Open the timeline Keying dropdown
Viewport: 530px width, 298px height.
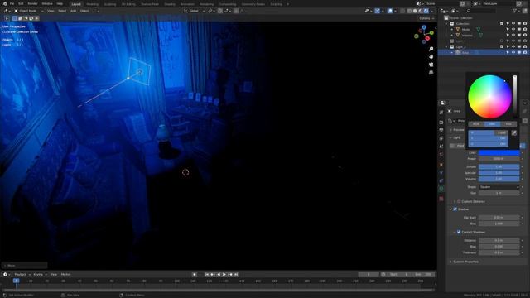[x=40, y=275]
